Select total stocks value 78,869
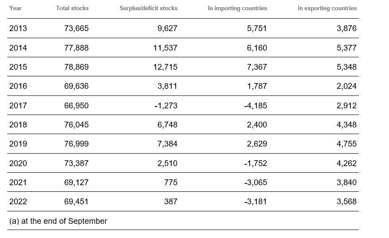This screenshot has height=238, width=389. 76,67
